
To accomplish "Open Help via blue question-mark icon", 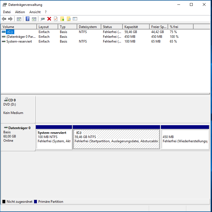I will click(x=27, y=19).
